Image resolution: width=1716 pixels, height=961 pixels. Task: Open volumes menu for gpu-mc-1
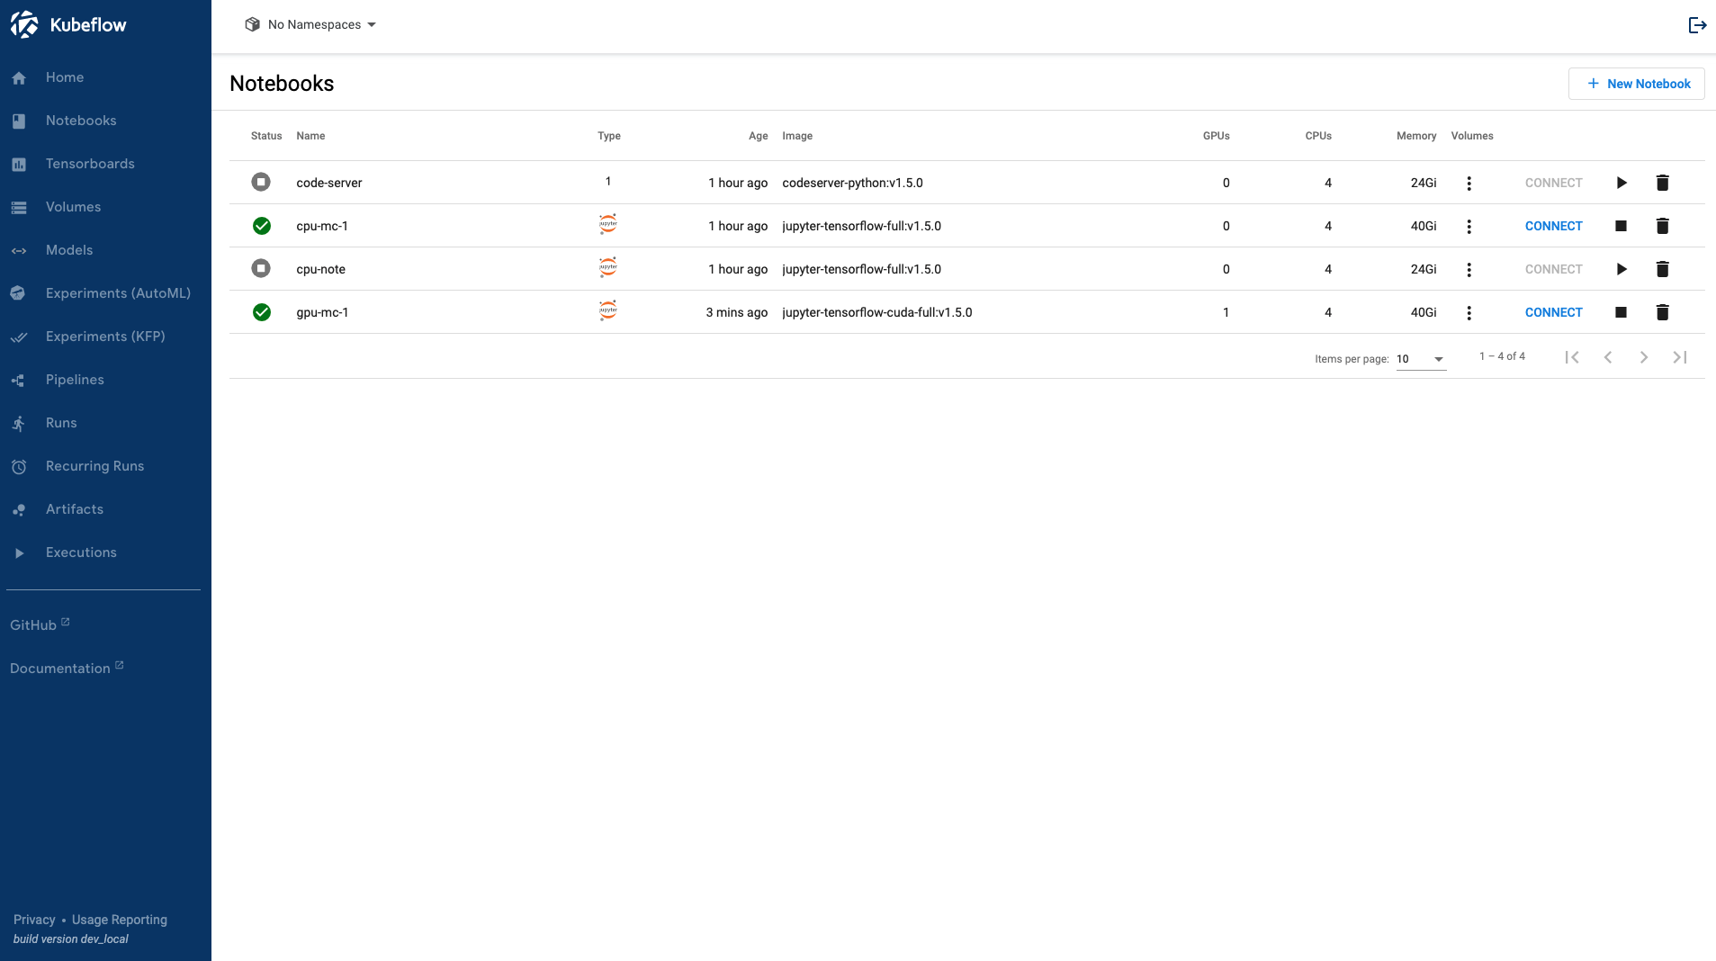pyautogui.click(x=1469, y=312)
